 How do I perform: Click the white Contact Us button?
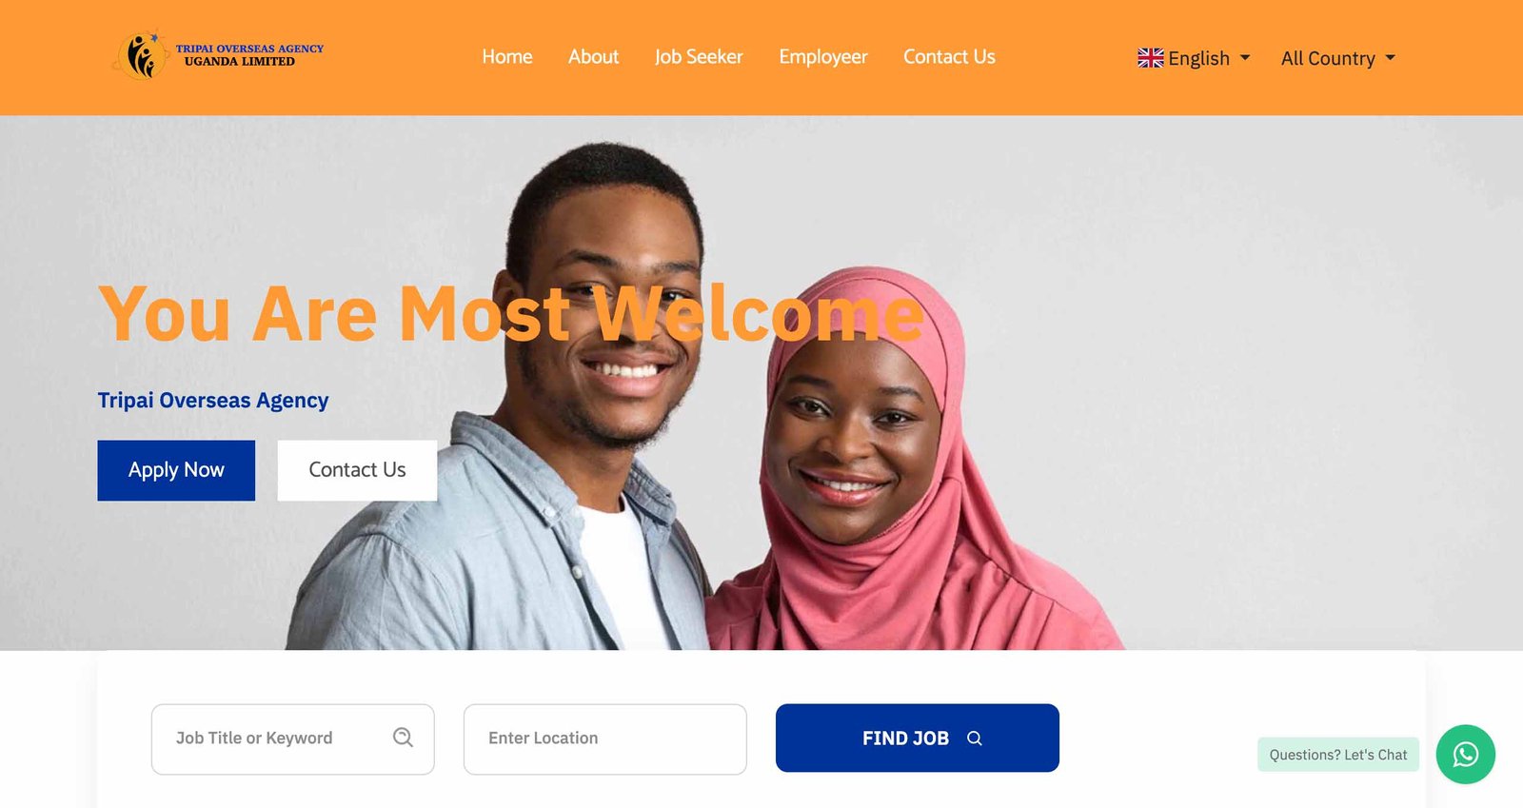tap(357, 470)
